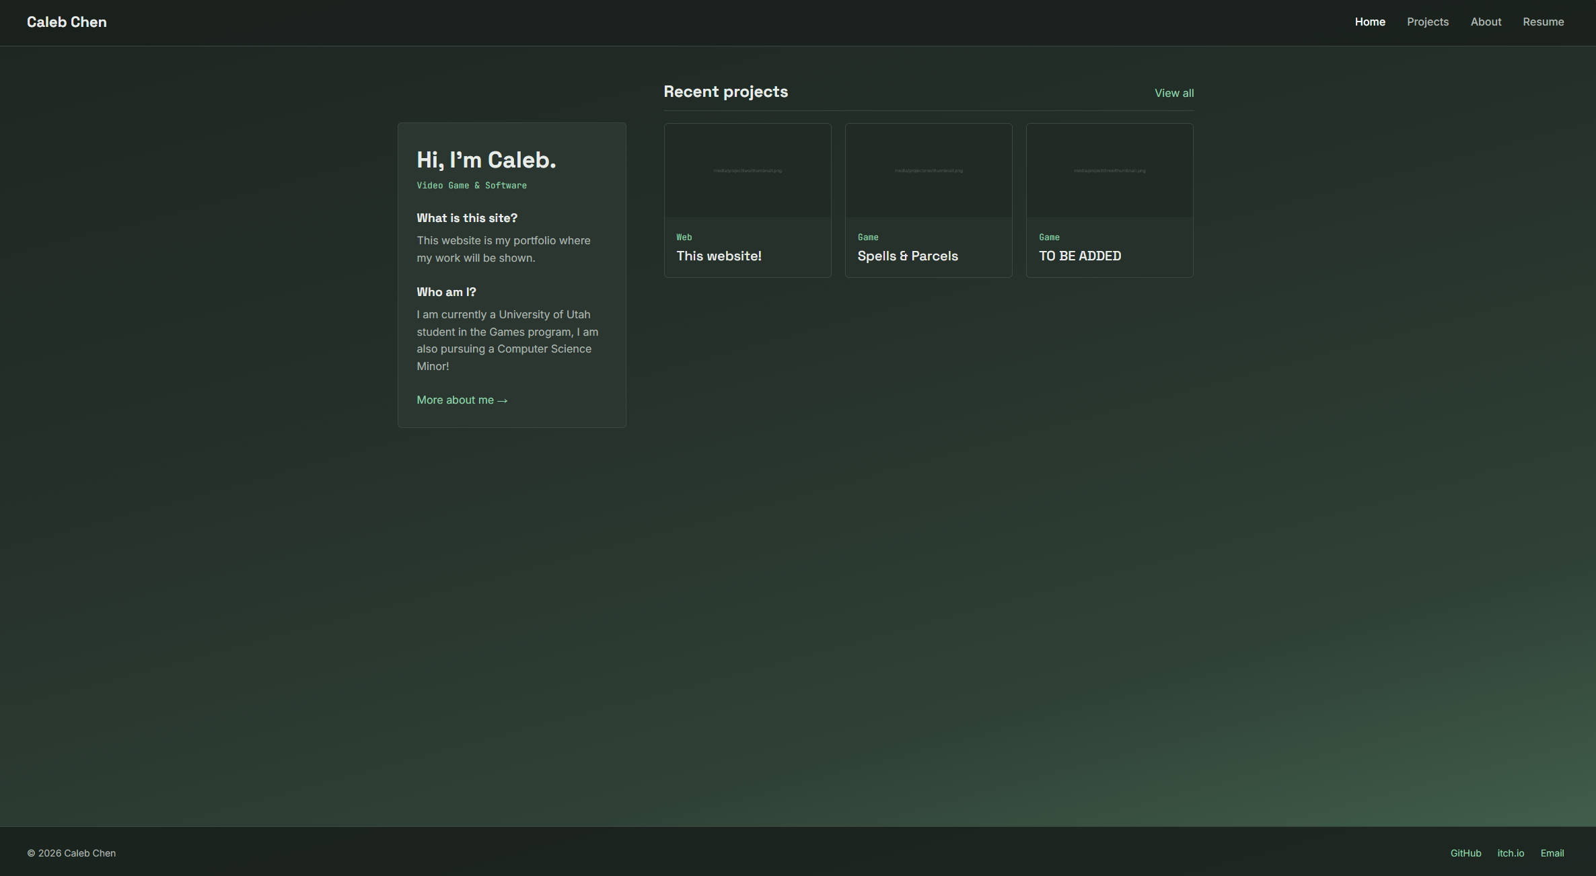Open the Spells & Parcels thumbnail image

coord(929,171)
